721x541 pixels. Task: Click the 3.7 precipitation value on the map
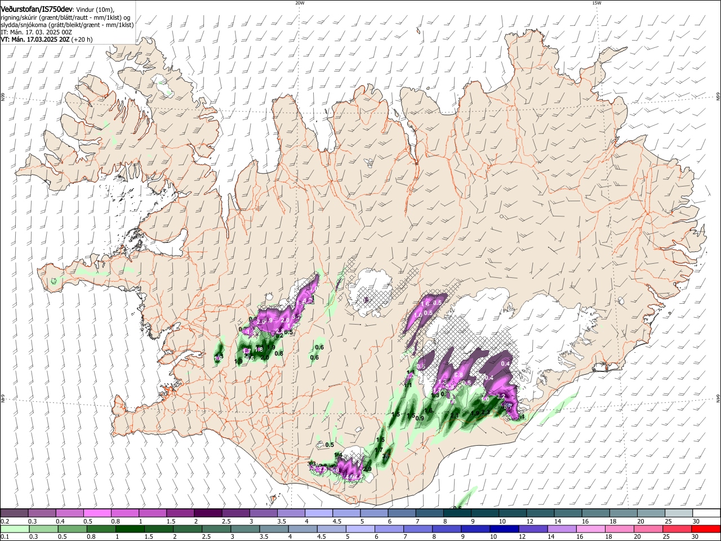[386, 455]
